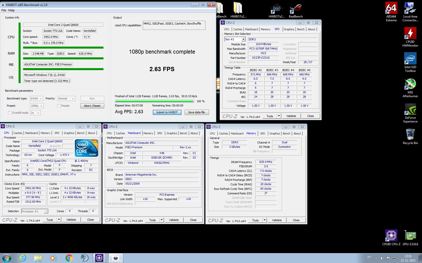Viewport: 422px width, 263px height.
Task: Click Save data file button
Action: click(197, 112)
